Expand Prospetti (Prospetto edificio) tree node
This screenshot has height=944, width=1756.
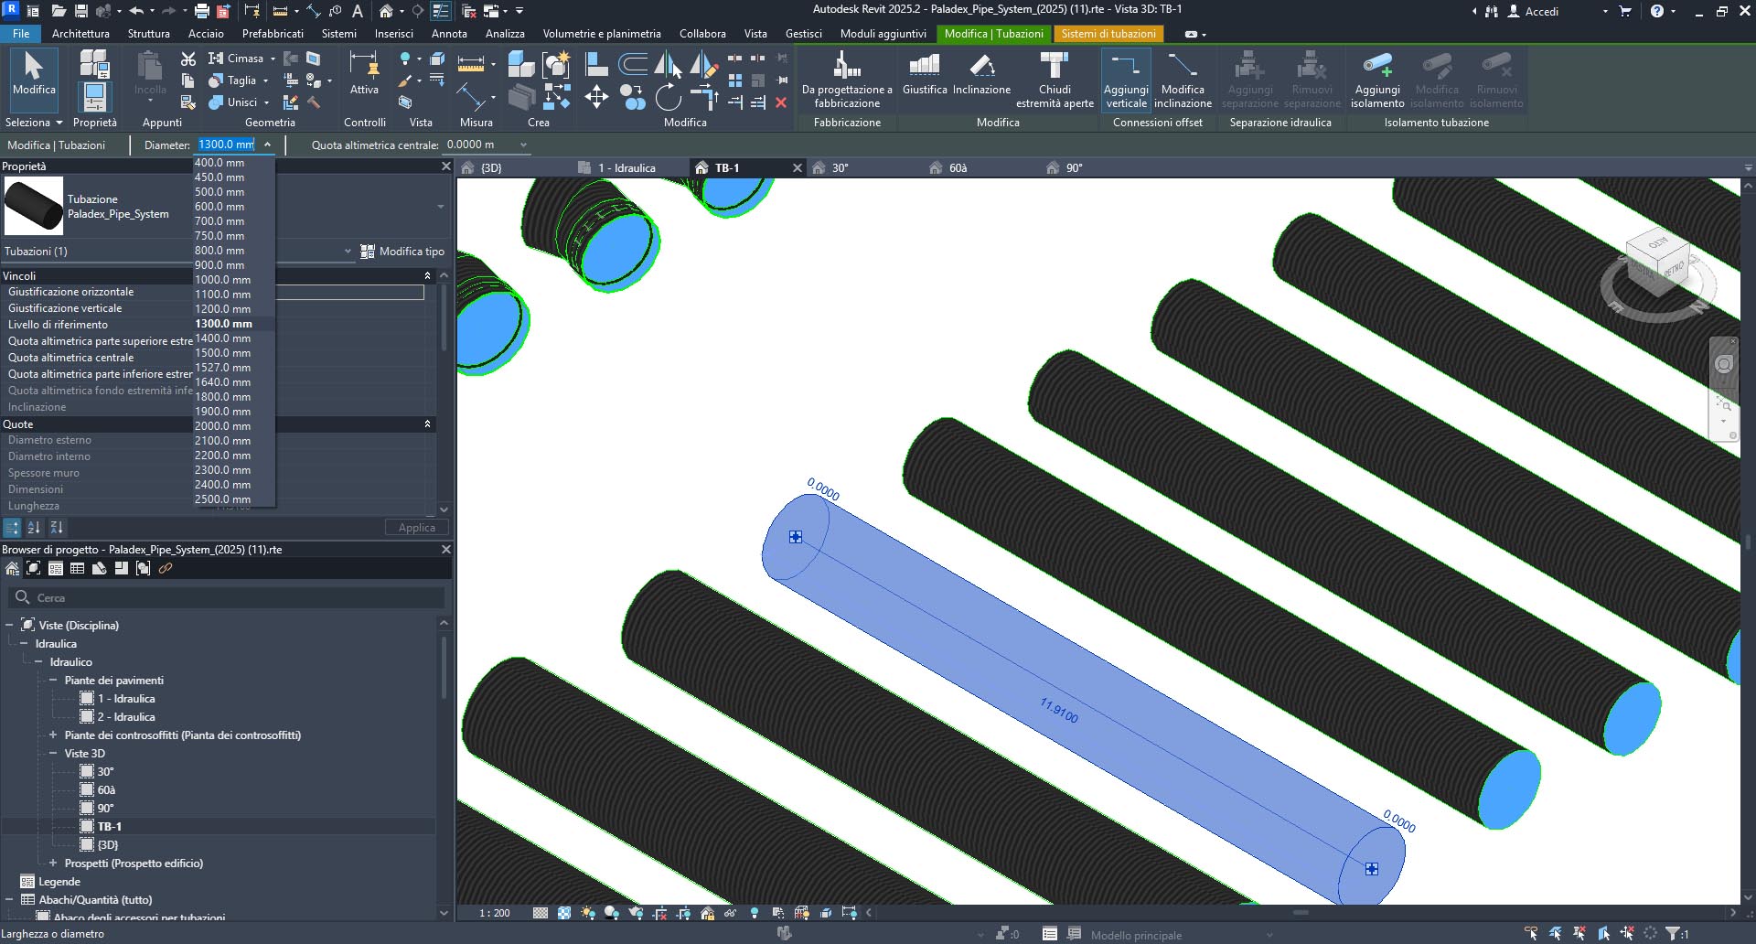pyautogui.click(x=53, y=864)
